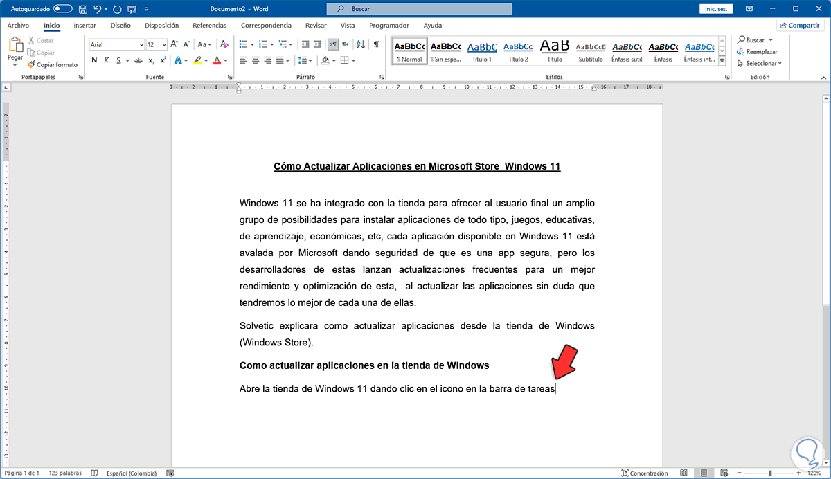Screen dimensions: 831x479
Task: Open ribbon display options icon in title bar
Action: point(749,9)
